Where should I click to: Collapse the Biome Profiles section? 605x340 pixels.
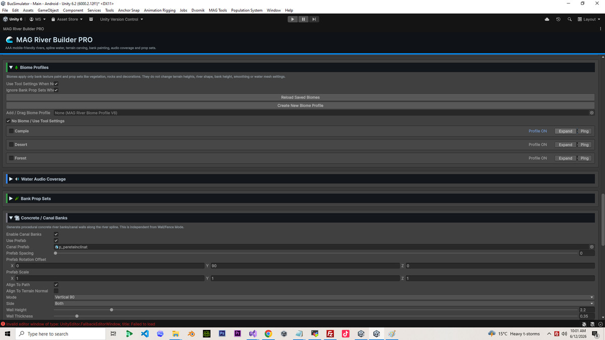(11, 67)
